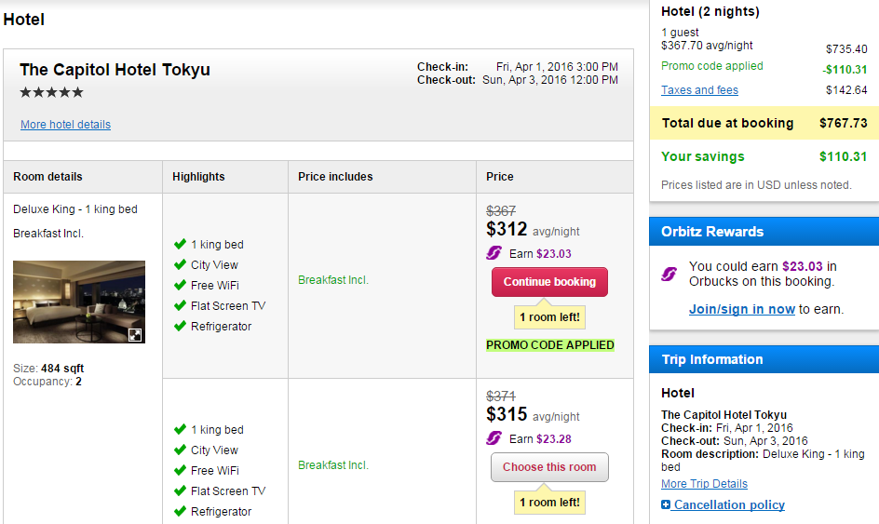Click Promo code applied line in summary
This screenshot has width=879, height=524.
point(712,65)
